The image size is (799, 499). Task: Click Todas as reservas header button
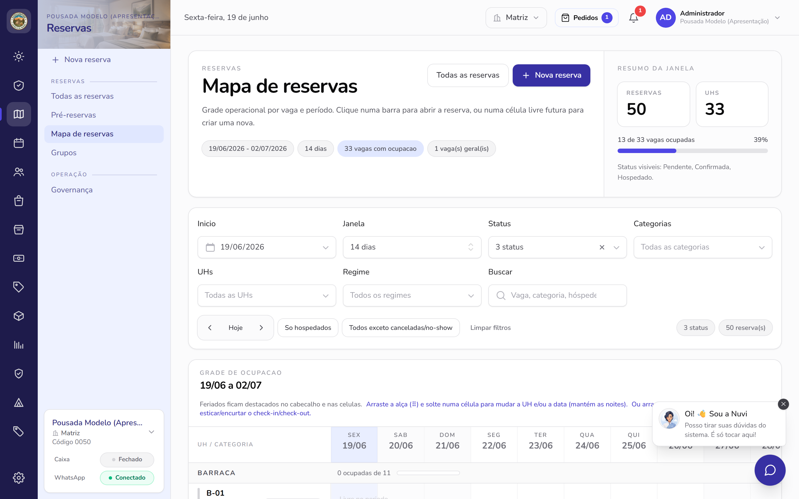coord(467,75)
